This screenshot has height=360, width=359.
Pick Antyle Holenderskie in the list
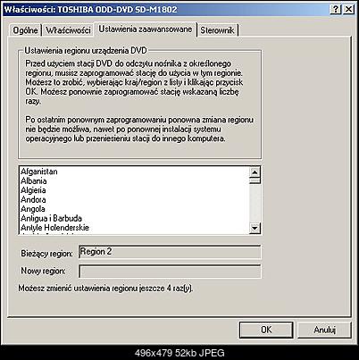[135, 228]
